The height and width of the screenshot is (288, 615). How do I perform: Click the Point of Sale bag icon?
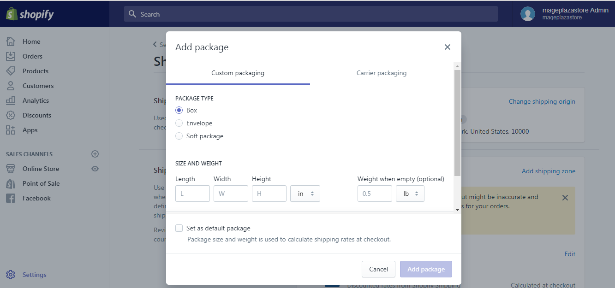(x=11, y=183)
